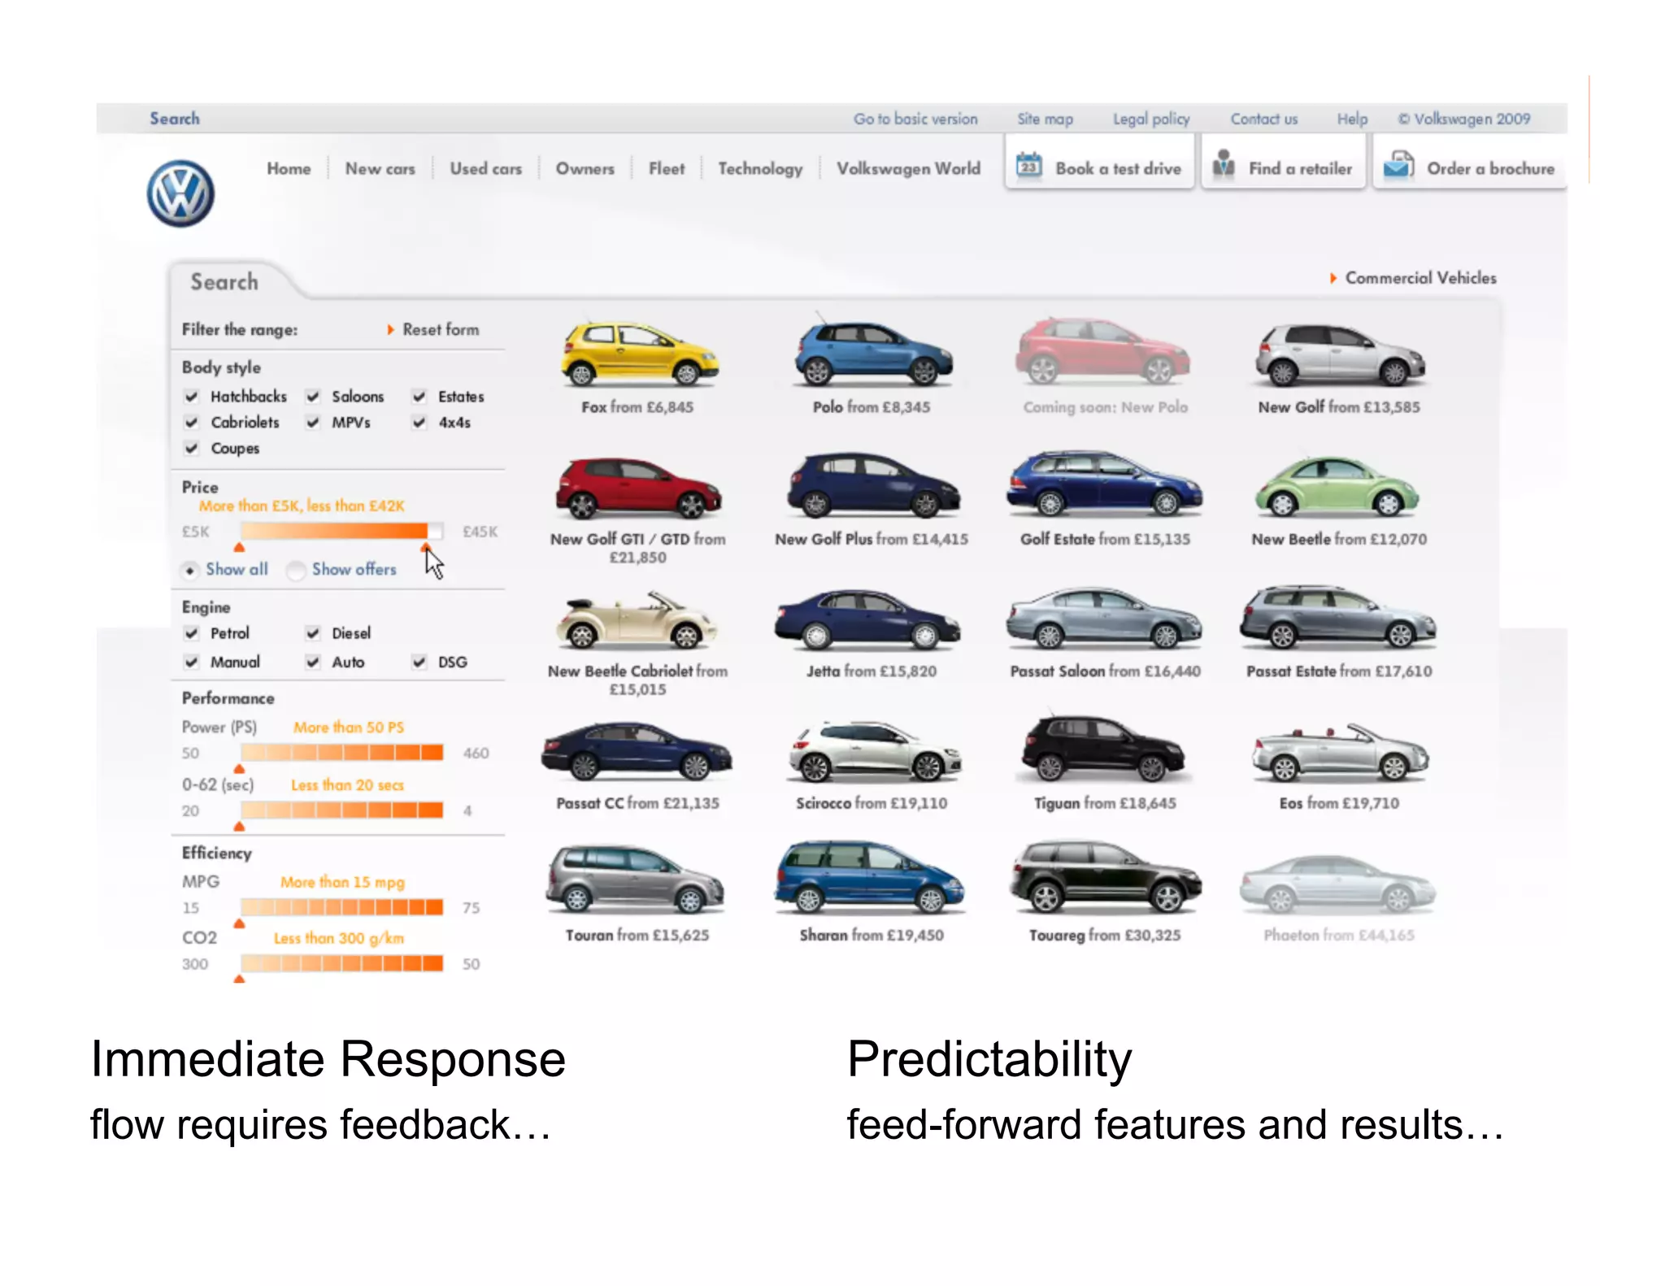Click the Price range slider bar

[341, 532]
